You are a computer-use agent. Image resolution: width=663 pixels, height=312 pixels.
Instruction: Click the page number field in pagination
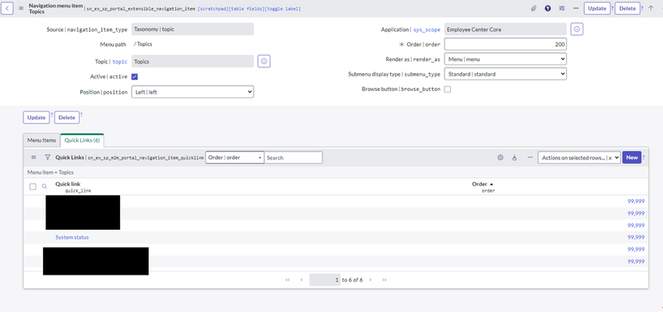325,279
